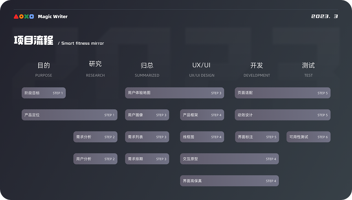Click the green X logo icon
The height and width of the screenshot is (200, 352).
(26, 16)
